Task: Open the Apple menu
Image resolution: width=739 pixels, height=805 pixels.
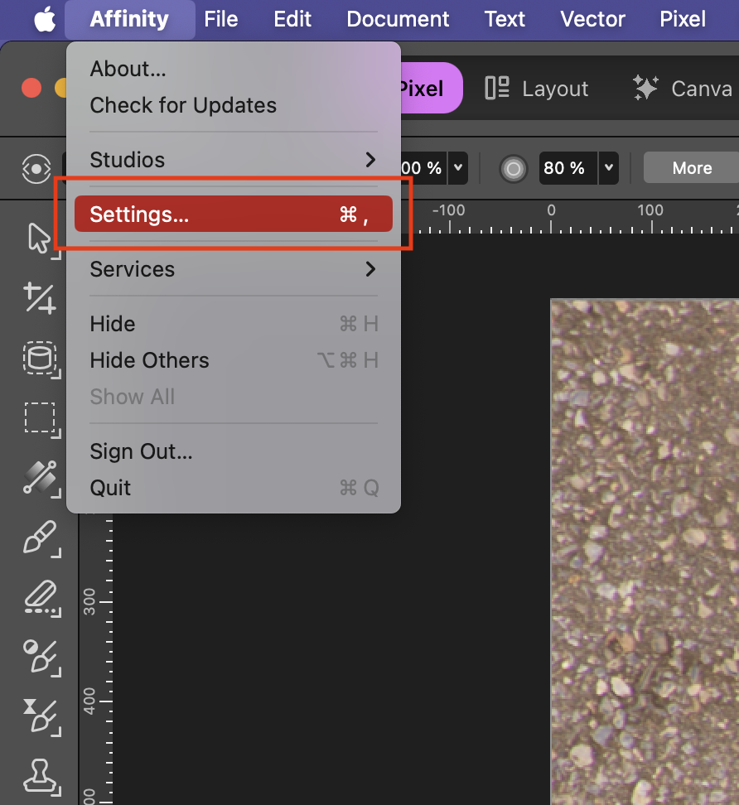Action: (x=45, y=20)
